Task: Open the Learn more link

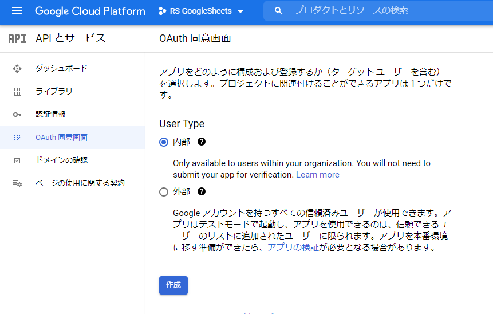Action: pos(318,175)
